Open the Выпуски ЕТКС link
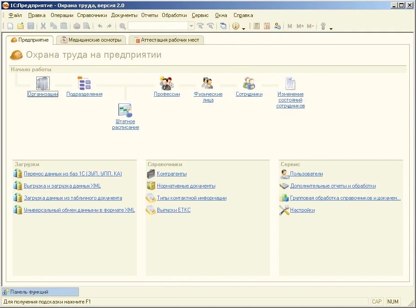 tap(174, 210)
